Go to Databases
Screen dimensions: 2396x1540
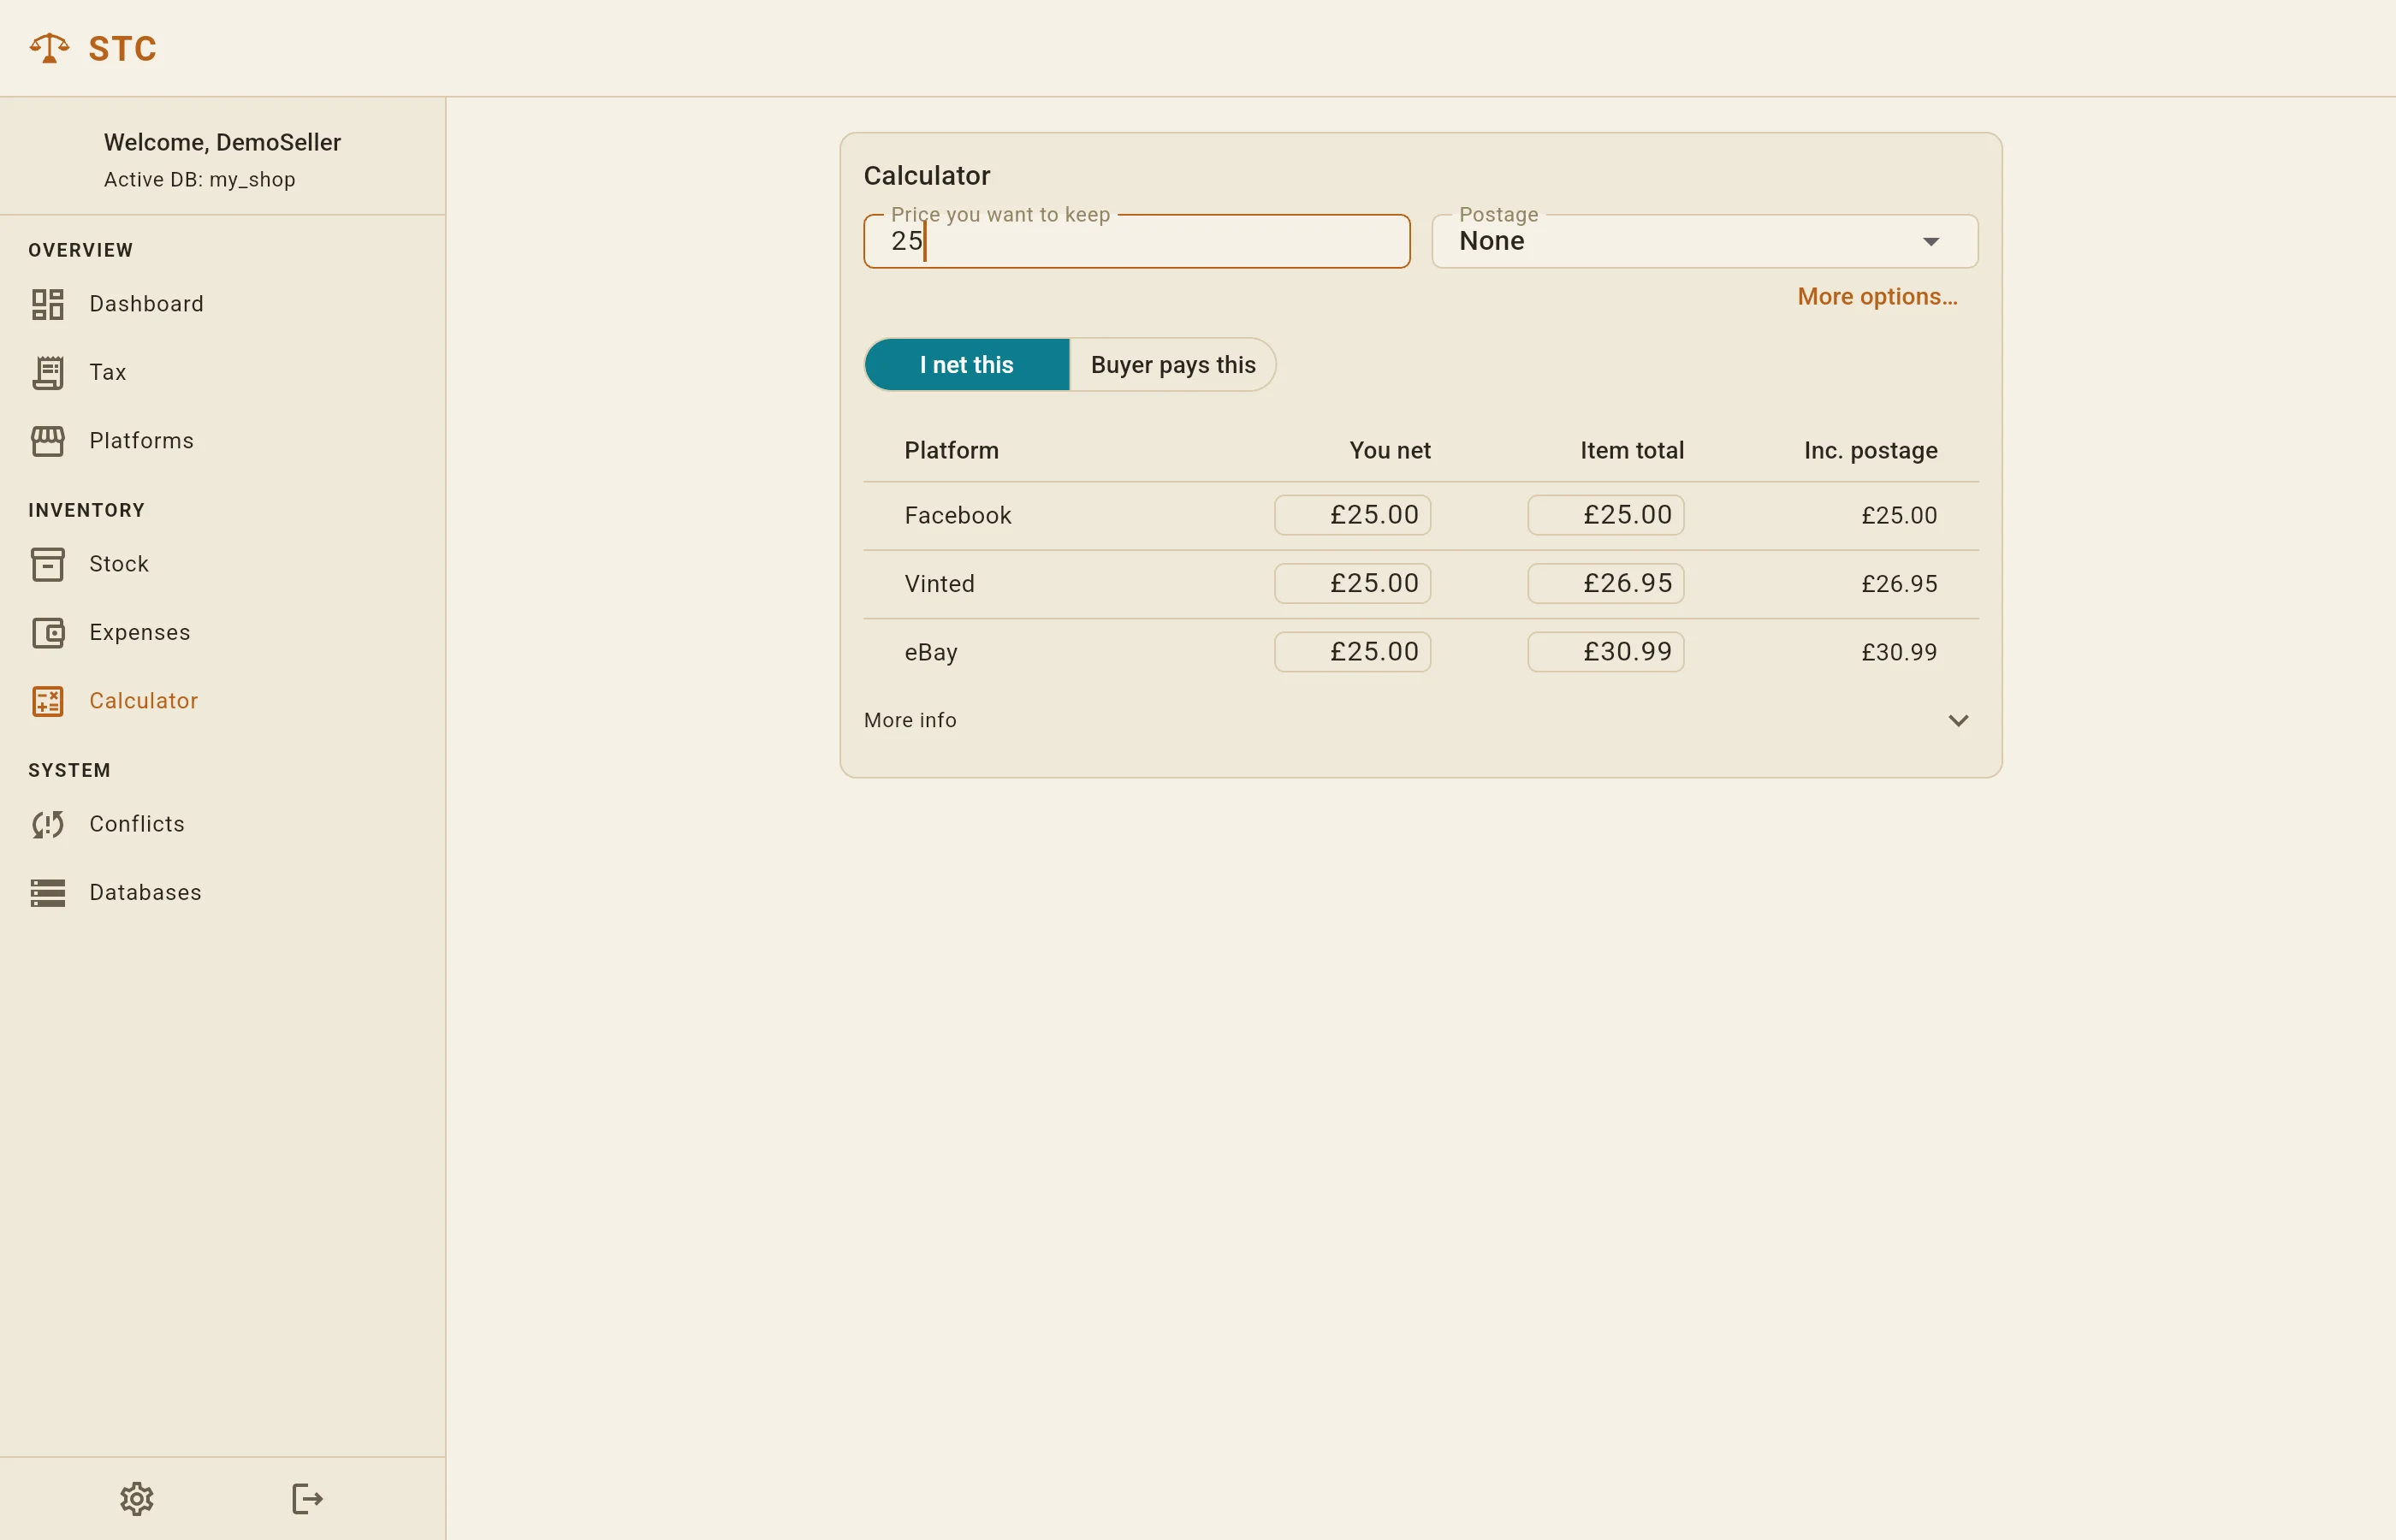pos(222,892)
